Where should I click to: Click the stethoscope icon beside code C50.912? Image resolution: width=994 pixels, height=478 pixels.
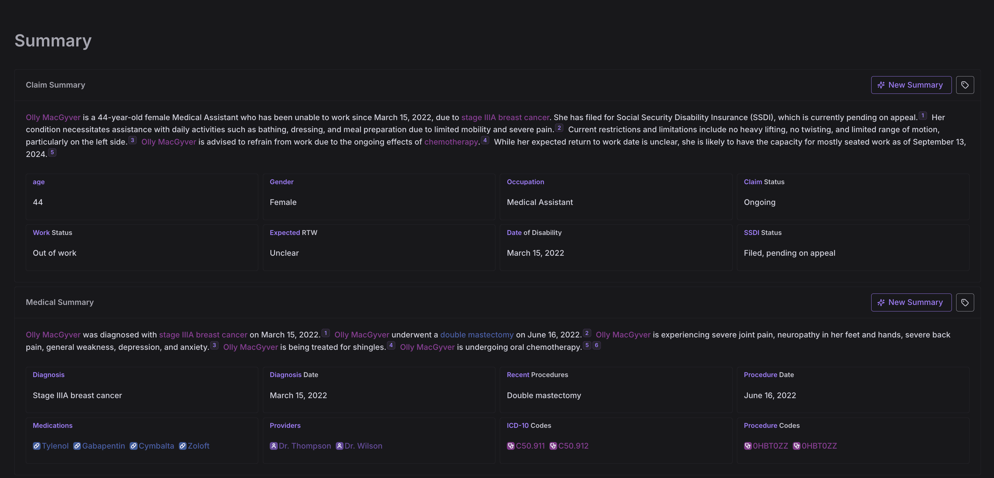point(553,445)
